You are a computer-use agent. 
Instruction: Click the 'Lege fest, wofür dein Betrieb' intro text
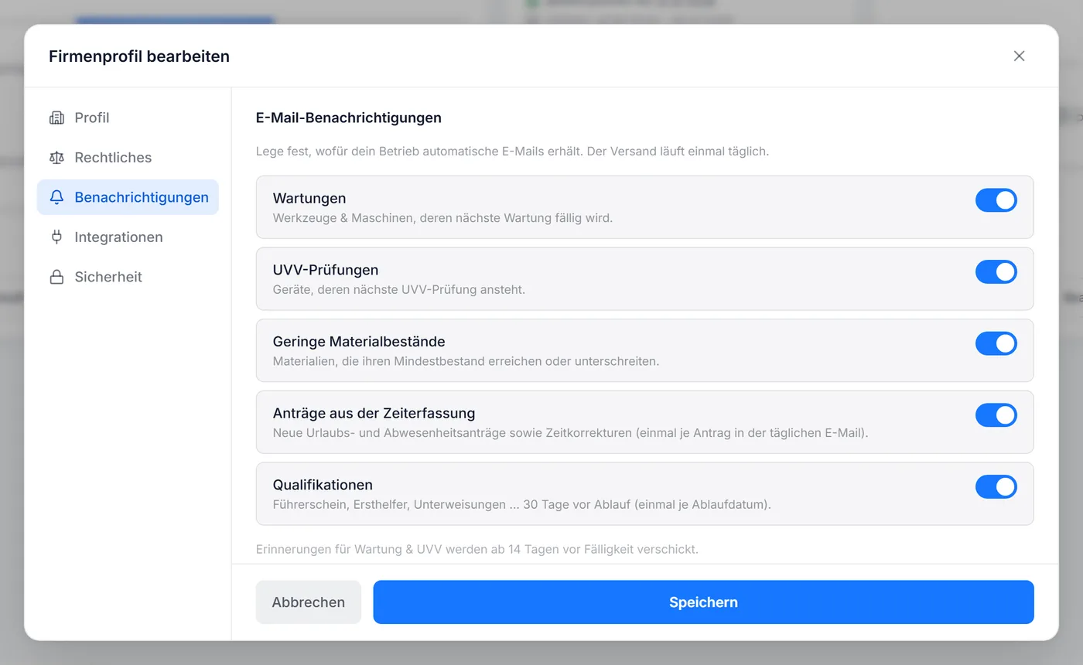click(512, 152)
